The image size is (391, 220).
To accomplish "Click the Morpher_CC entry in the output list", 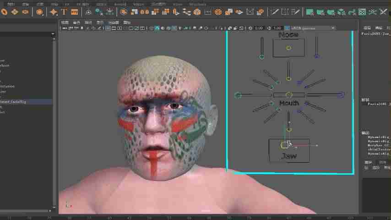I will [x=379, y=145].
